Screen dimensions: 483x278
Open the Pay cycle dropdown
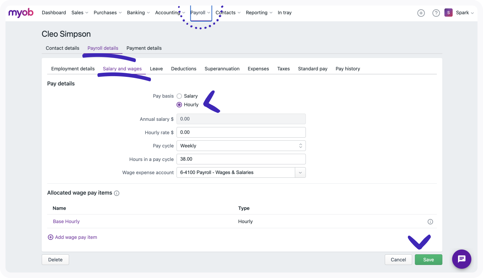241,146
